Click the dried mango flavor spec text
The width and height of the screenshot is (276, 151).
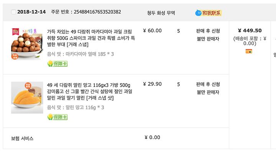tap(76, 107)
